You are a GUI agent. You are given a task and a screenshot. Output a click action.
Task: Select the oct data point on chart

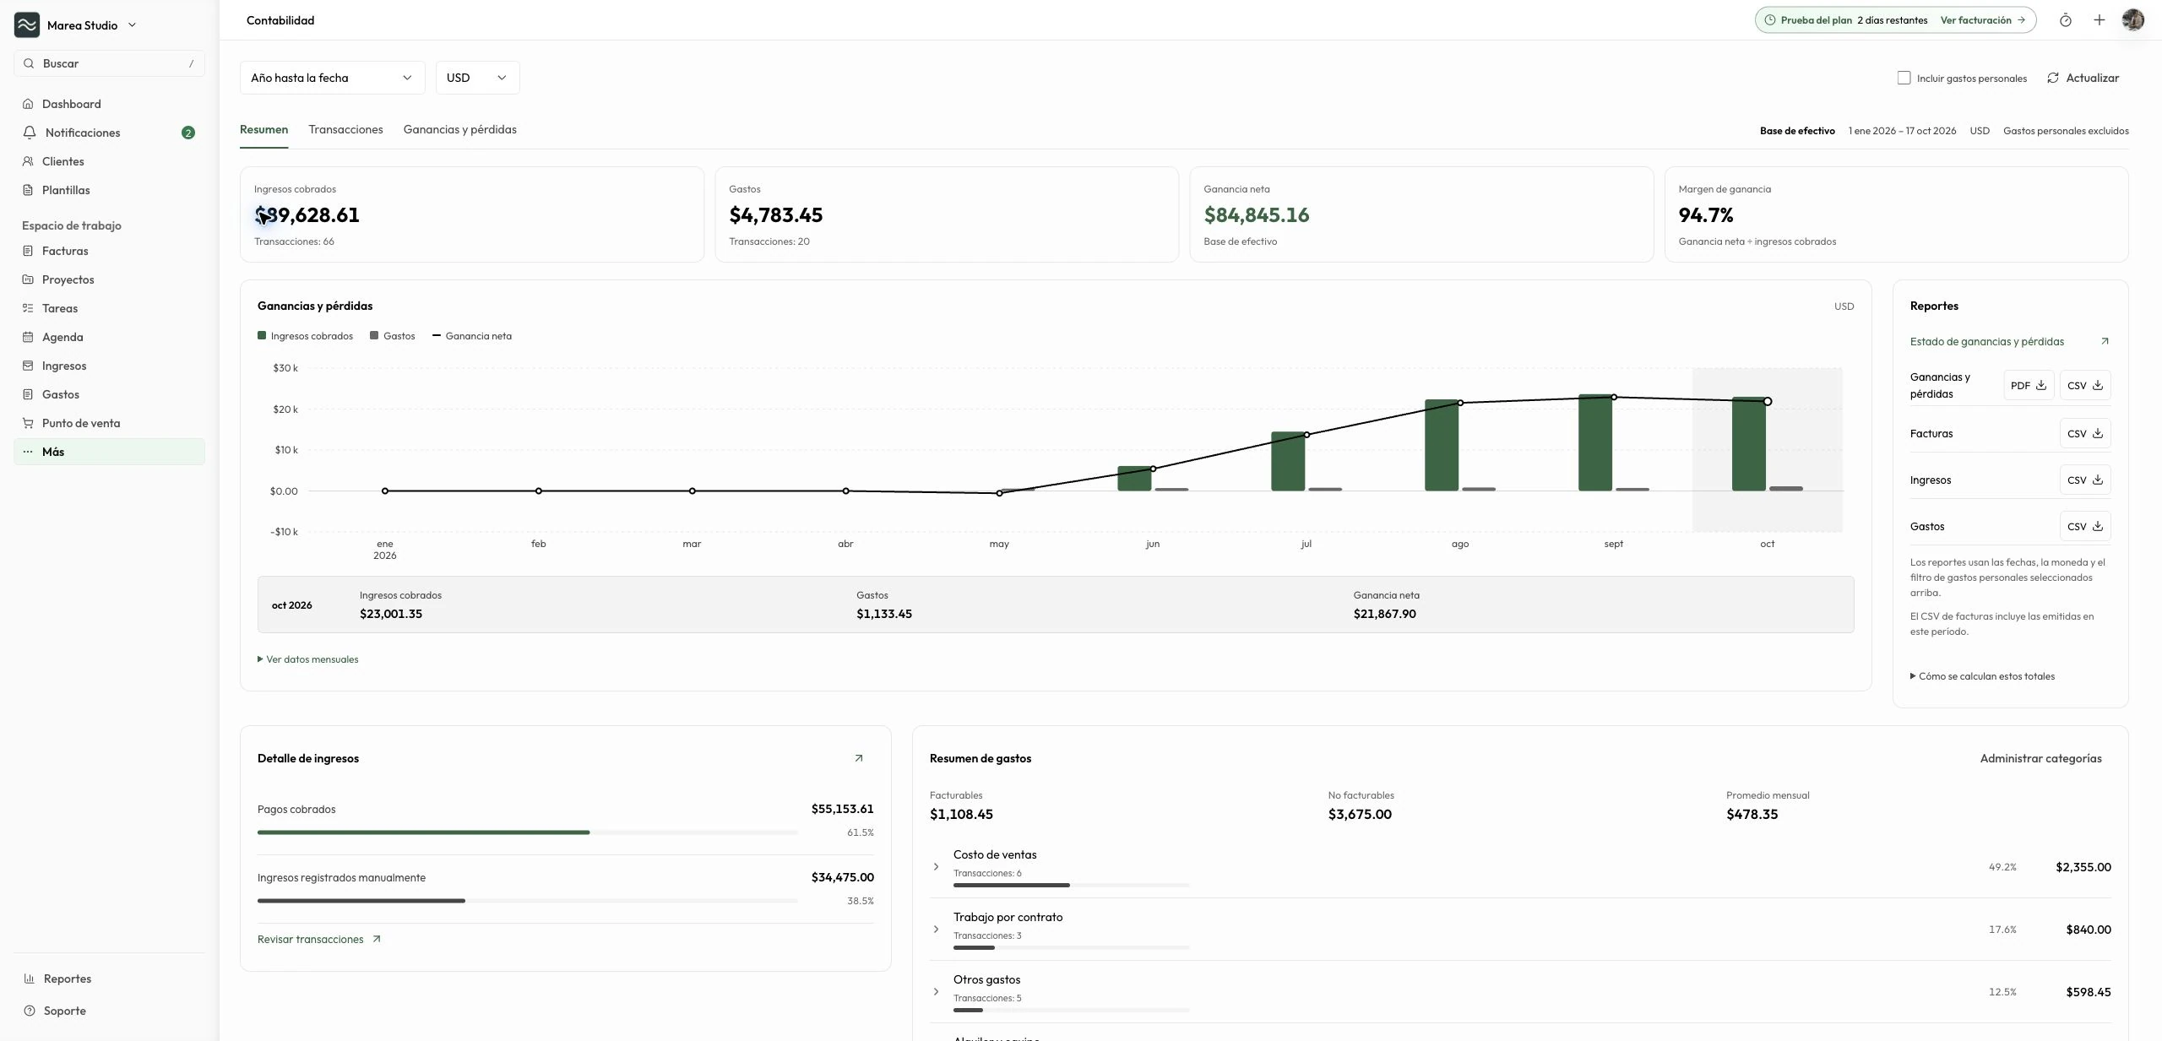pyautogui.click(x=1767, y=402)
